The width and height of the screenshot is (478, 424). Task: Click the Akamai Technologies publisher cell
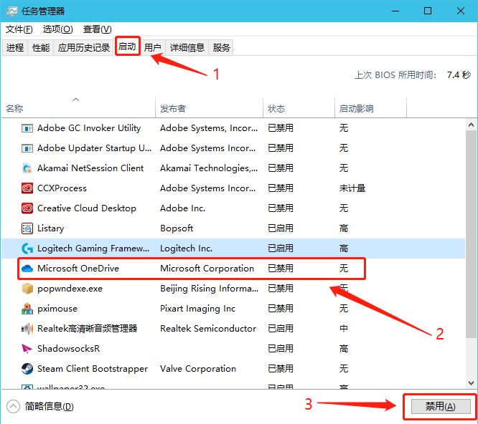click(x=209, y=168)
